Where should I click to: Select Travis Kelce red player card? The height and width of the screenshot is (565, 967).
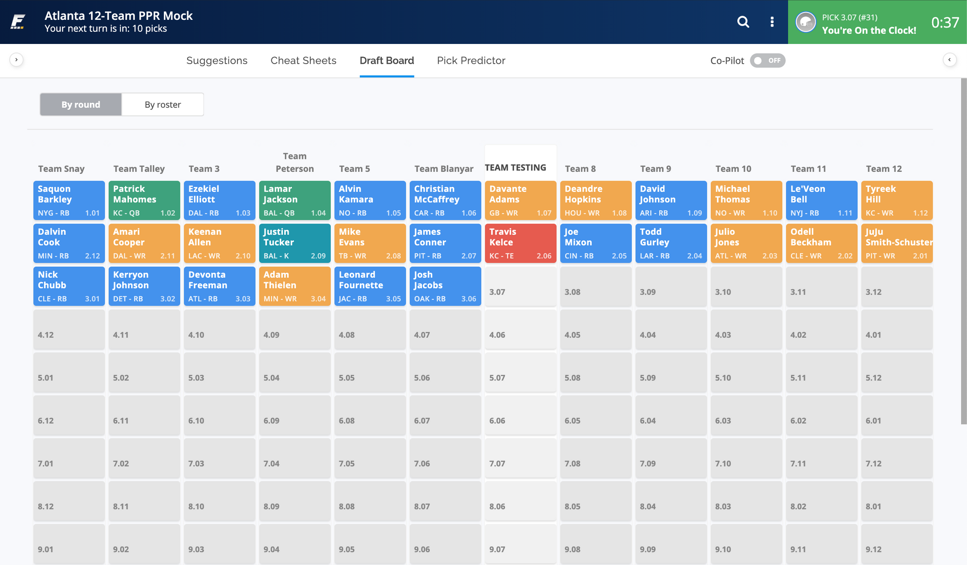pyautogui.click(x=520, y=243)
